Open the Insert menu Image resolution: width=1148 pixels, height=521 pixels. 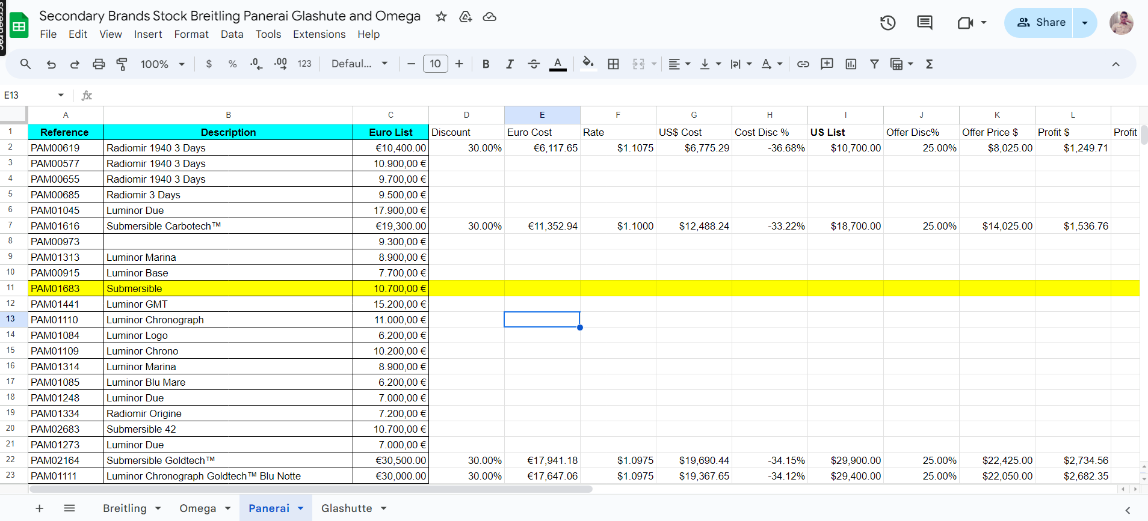148,34
